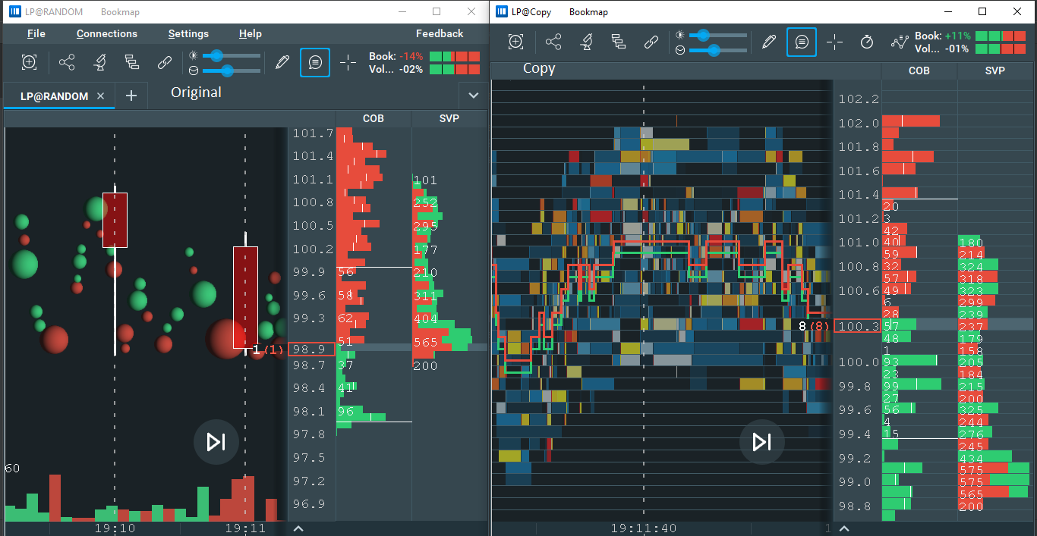The image size is (1037, 536).
Task: Open the microscope tool in LP@RANDOM window
Action: [x=99, y=62]
